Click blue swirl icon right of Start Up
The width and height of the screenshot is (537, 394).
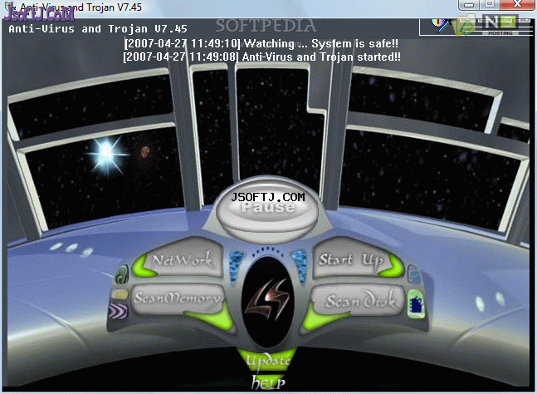click(413, 274)
